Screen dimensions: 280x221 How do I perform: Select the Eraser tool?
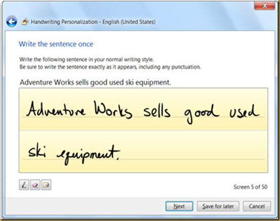35,185
